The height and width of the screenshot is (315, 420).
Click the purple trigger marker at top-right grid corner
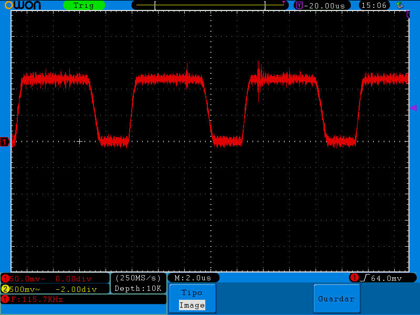408,14
